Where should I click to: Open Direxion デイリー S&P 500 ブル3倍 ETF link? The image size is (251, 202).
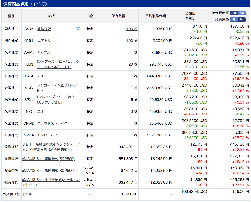[x=55, y=100]
